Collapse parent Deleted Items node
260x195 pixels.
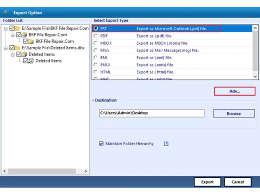(12, 55)
